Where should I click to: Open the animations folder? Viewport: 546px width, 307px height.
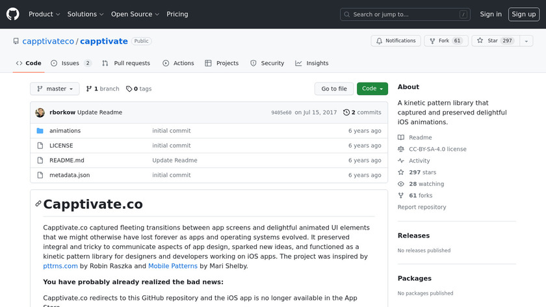point(65,131)
